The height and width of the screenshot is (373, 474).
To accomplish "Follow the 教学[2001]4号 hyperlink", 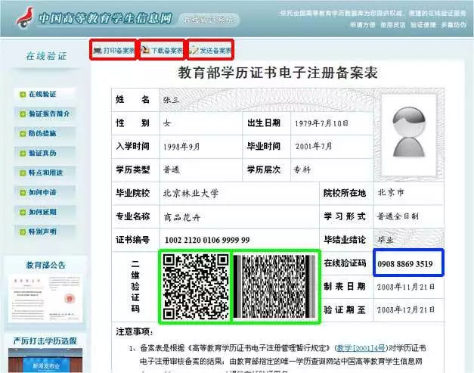I will point(361,348).
